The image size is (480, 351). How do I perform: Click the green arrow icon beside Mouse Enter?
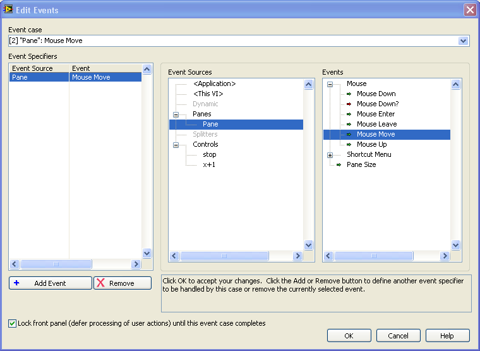coord(349,114)
